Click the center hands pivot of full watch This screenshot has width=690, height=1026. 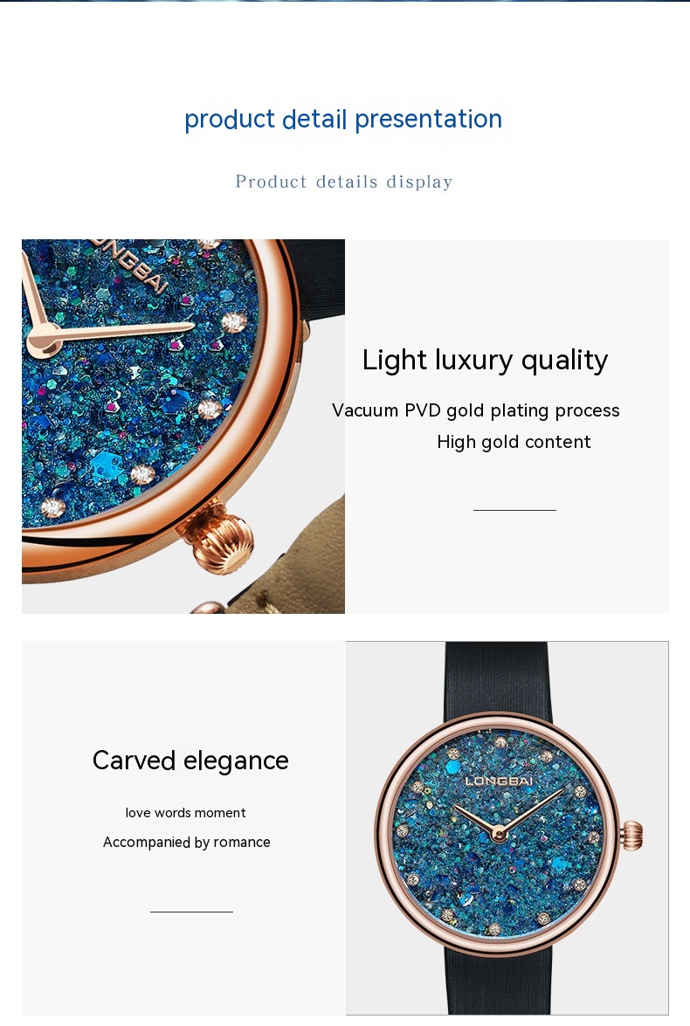point(499,833)
